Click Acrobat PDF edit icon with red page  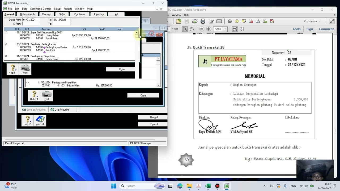click(x=272, y=21)
